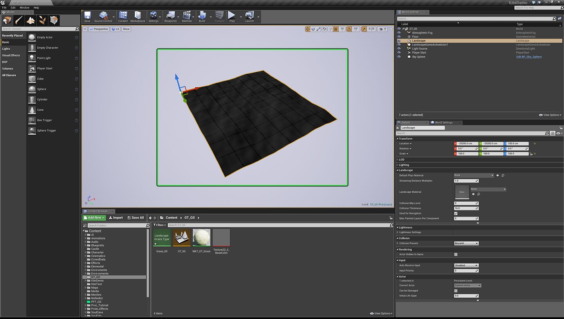The height and width of the screenshot is (319, 564).
Task: Click the Landscape Material None swatch
Action: [x=462, y=192]
